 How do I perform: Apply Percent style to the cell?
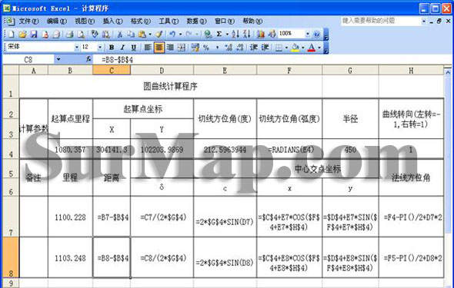[x=206, y=48]
